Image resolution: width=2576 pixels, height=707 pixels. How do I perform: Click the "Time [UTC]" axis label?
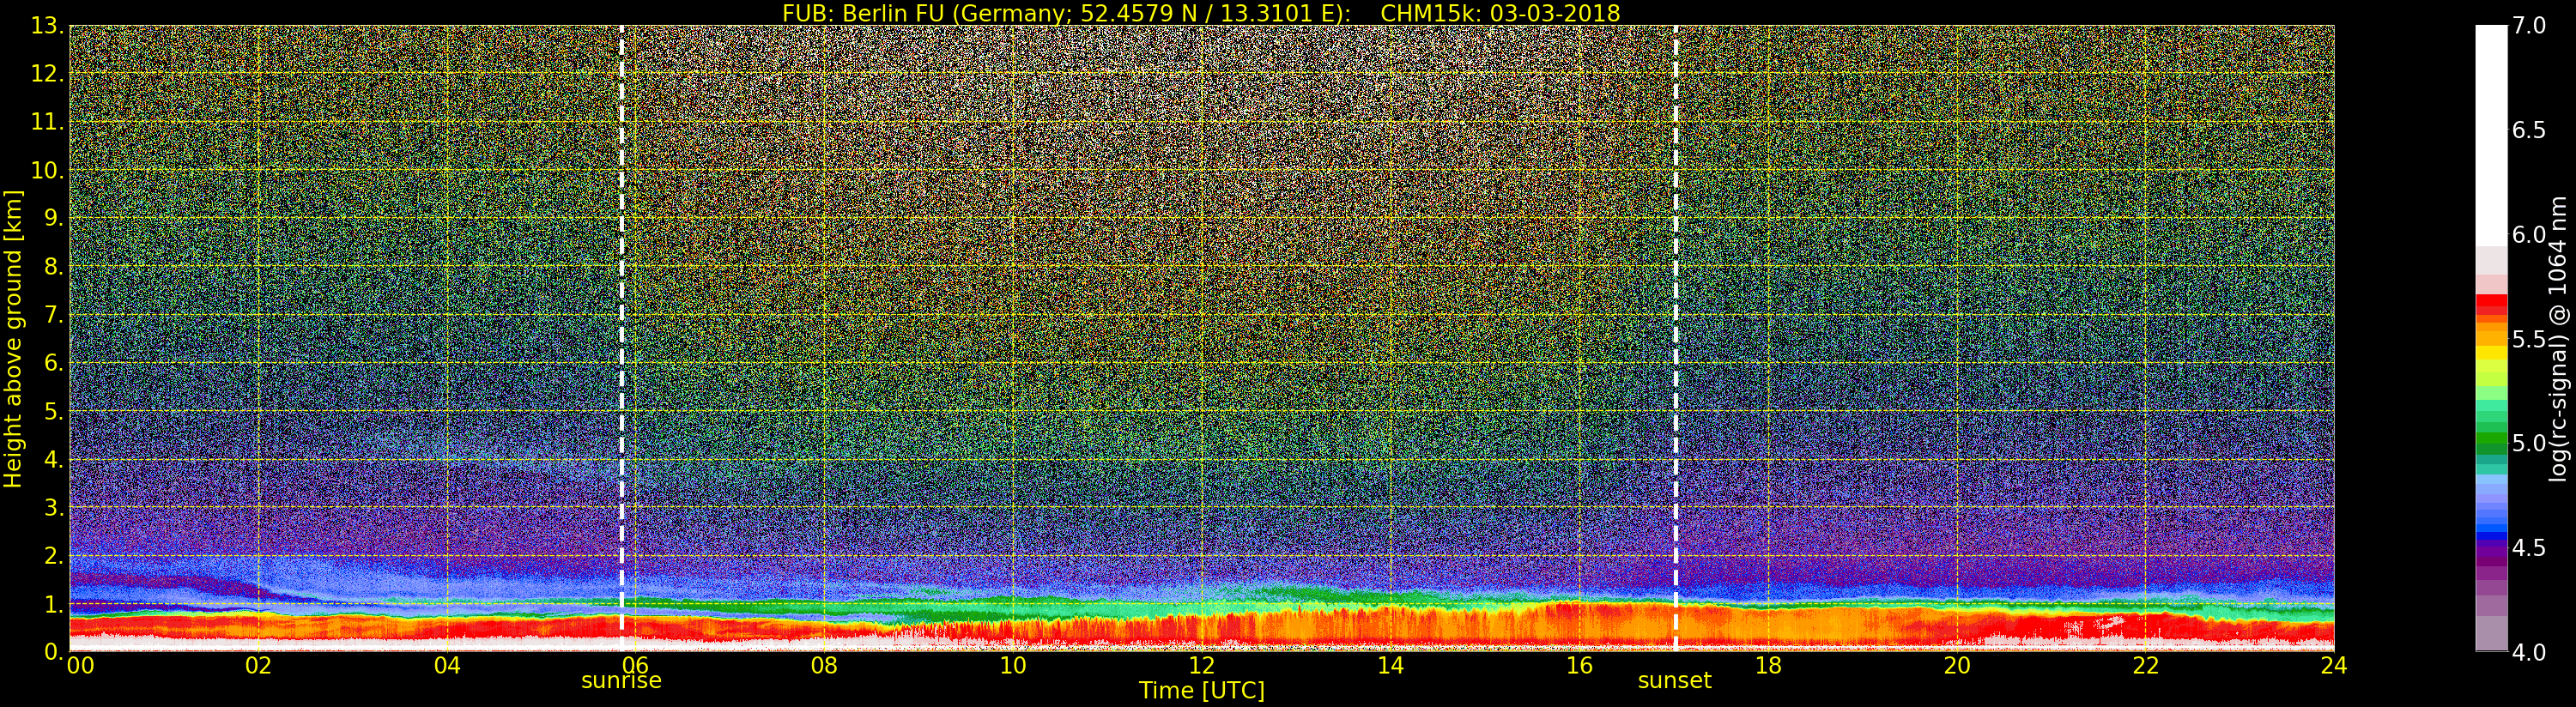point(1202,690)
